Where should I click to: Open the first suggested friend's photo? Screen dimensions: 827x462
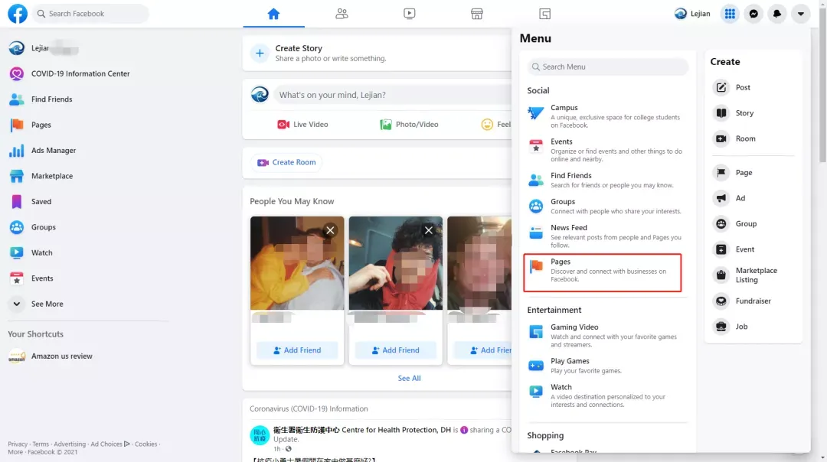tap(297, 263)
